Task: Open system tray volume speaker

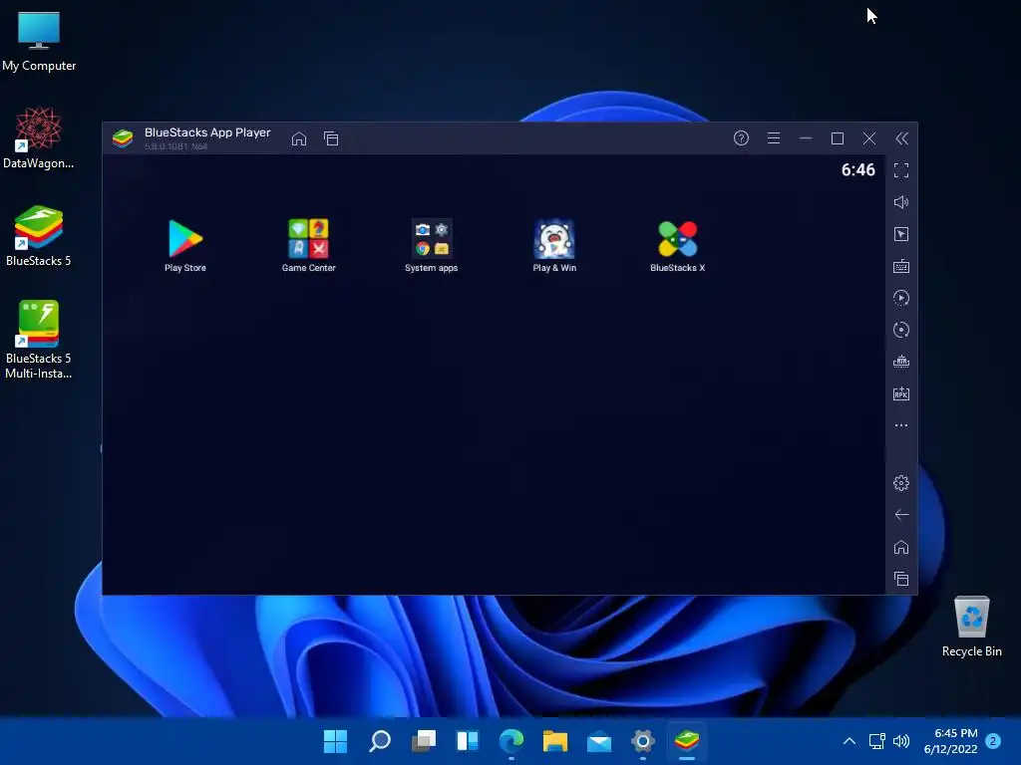Action: coord(901,741)
